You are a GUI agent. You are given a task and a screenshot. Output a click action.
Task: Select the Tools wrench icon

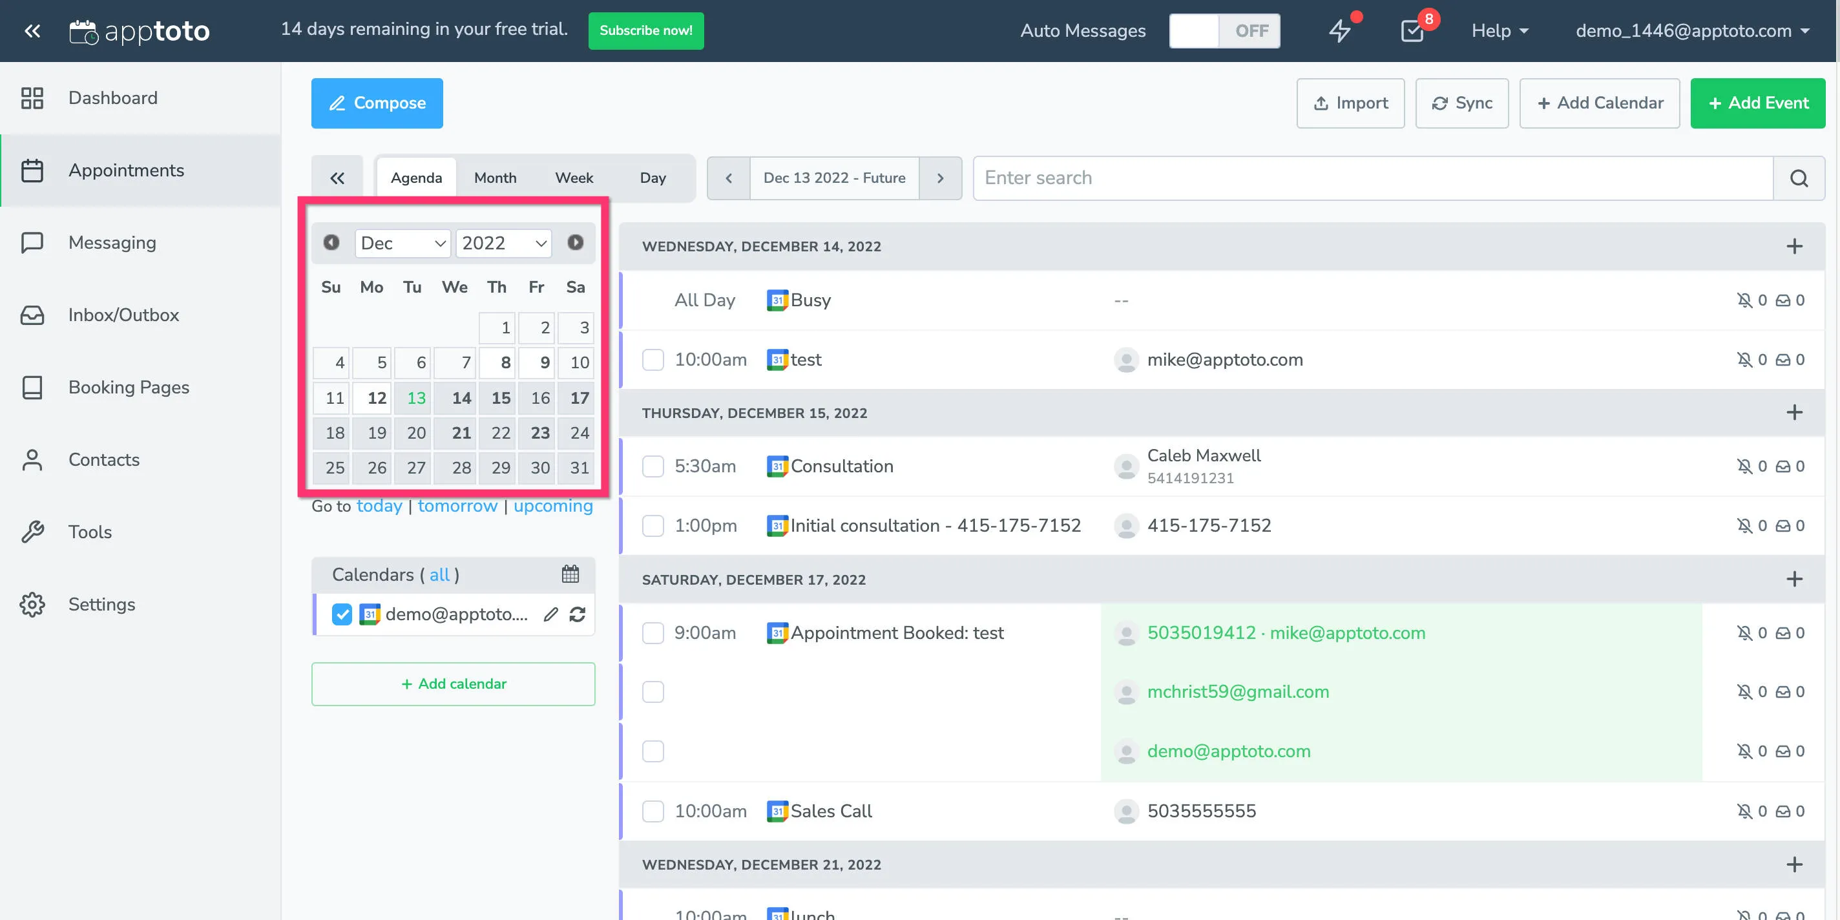33,532
